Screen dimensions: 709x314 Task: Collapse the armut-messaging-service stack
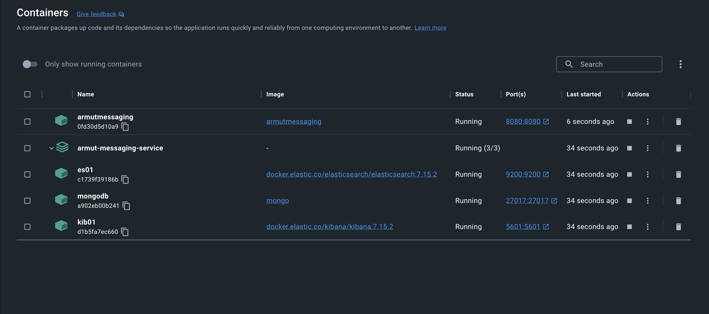(51, 148)
